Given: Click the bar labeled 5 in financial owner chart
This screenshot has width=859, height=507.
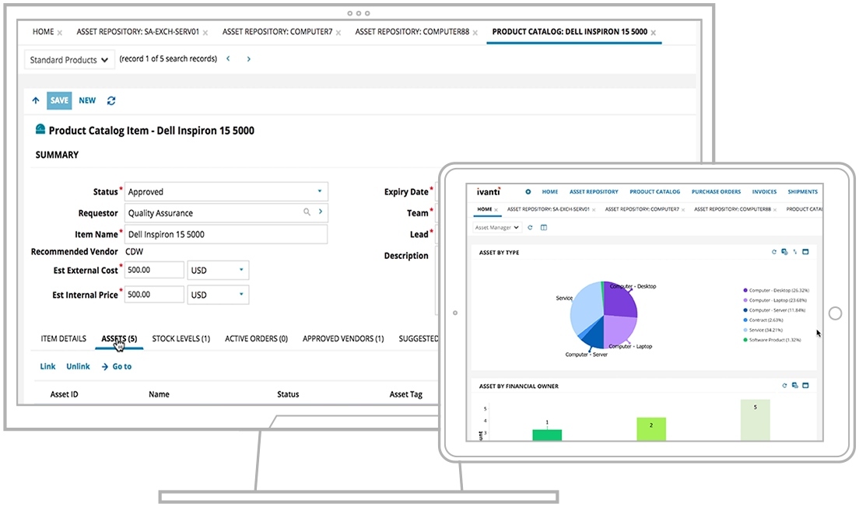Looking at the screenshot, I should (755, 420).
